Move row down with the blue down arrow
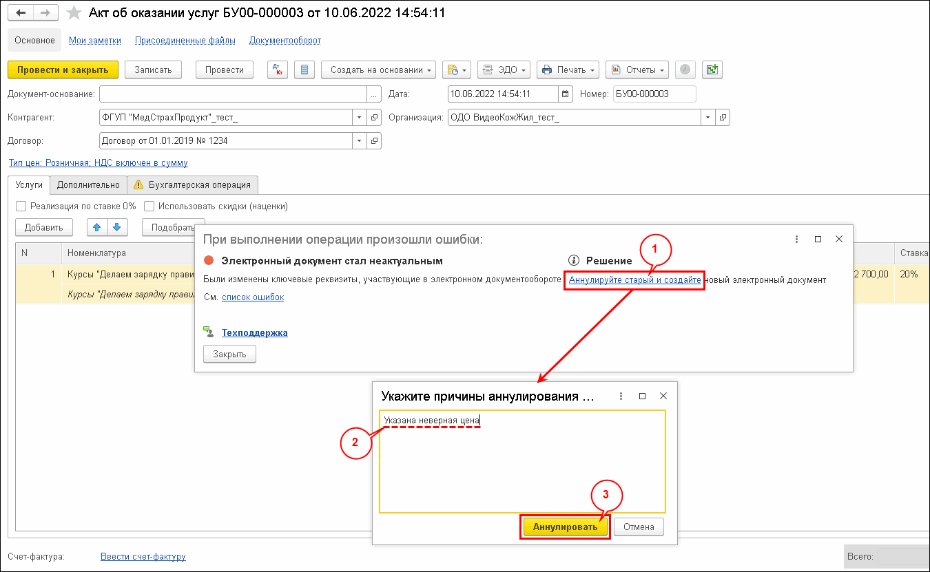The height and width of the screenshot is (572, 930). click(x=116, y=227)
